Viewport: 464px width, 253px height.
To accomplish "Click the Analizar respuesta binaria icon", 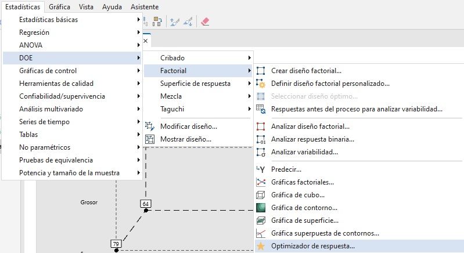I will [261, 139].
